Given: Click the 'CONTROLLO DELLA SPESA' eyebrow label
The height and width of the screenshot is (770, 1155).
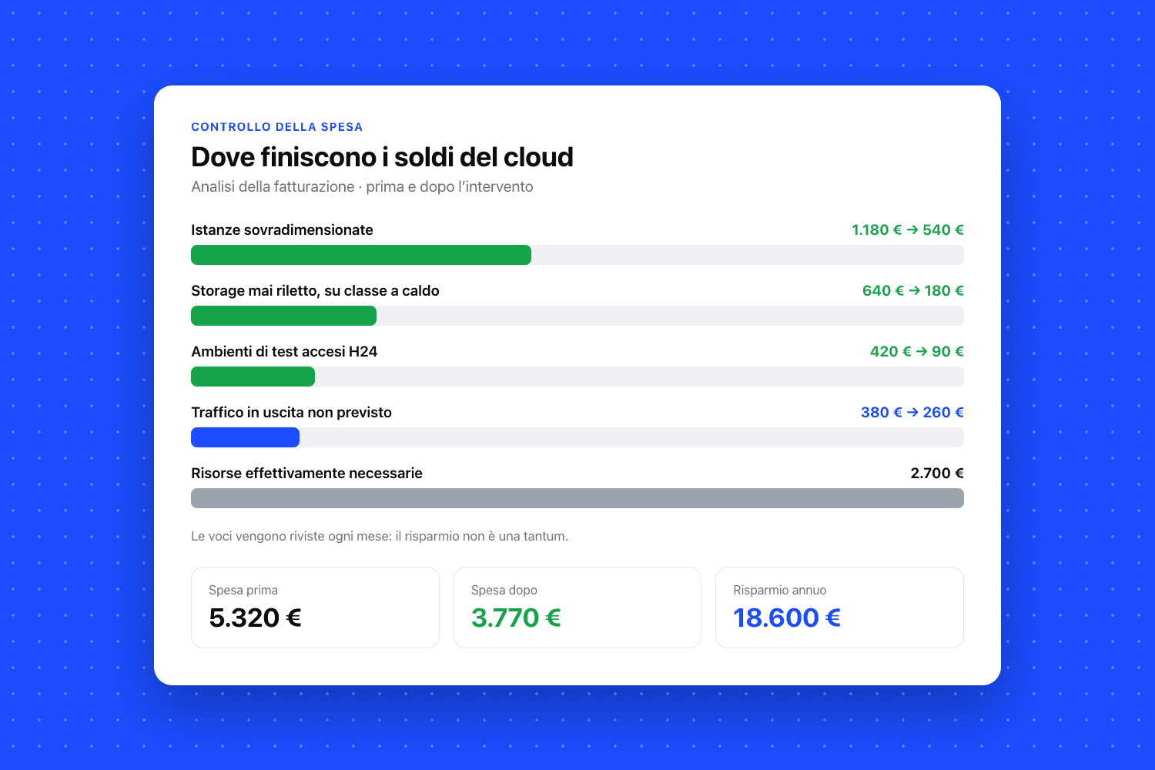Looking at the screenshot, I should (x=276, y=127).
